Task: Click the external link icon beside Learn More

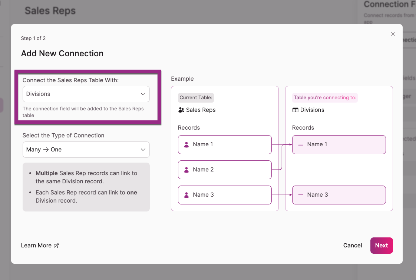Action: point(56,246)
